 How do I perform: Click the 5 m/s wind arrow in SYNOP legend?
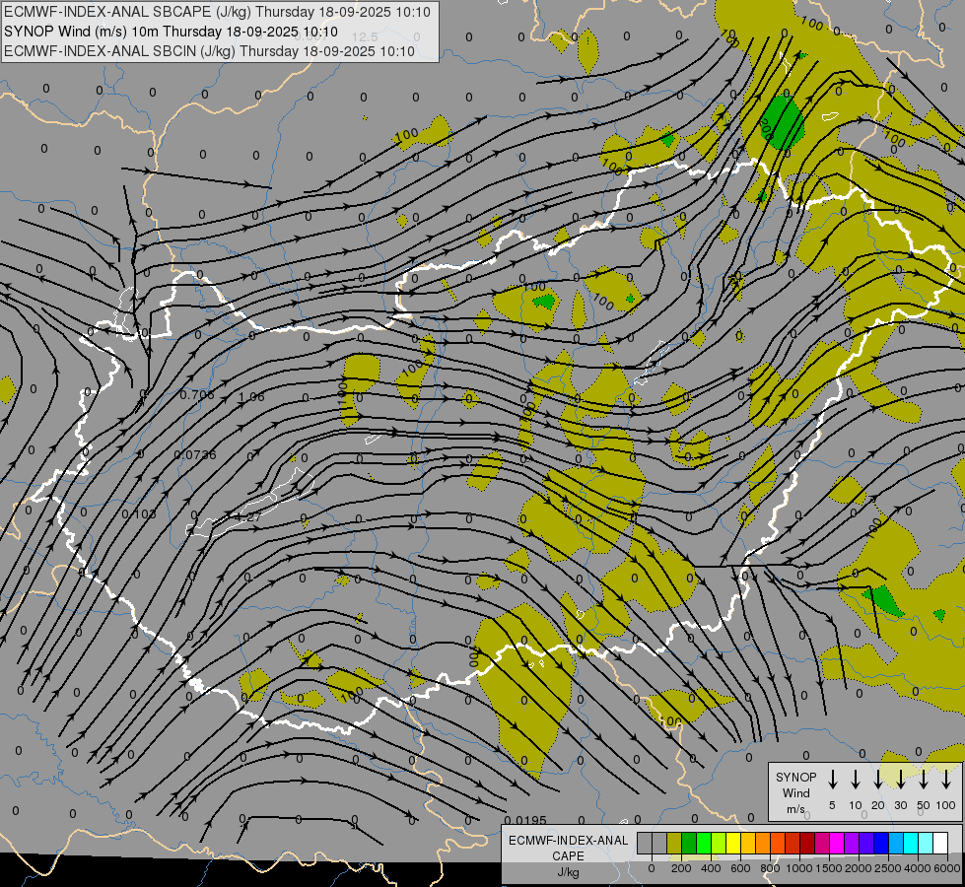coord(832,779)
